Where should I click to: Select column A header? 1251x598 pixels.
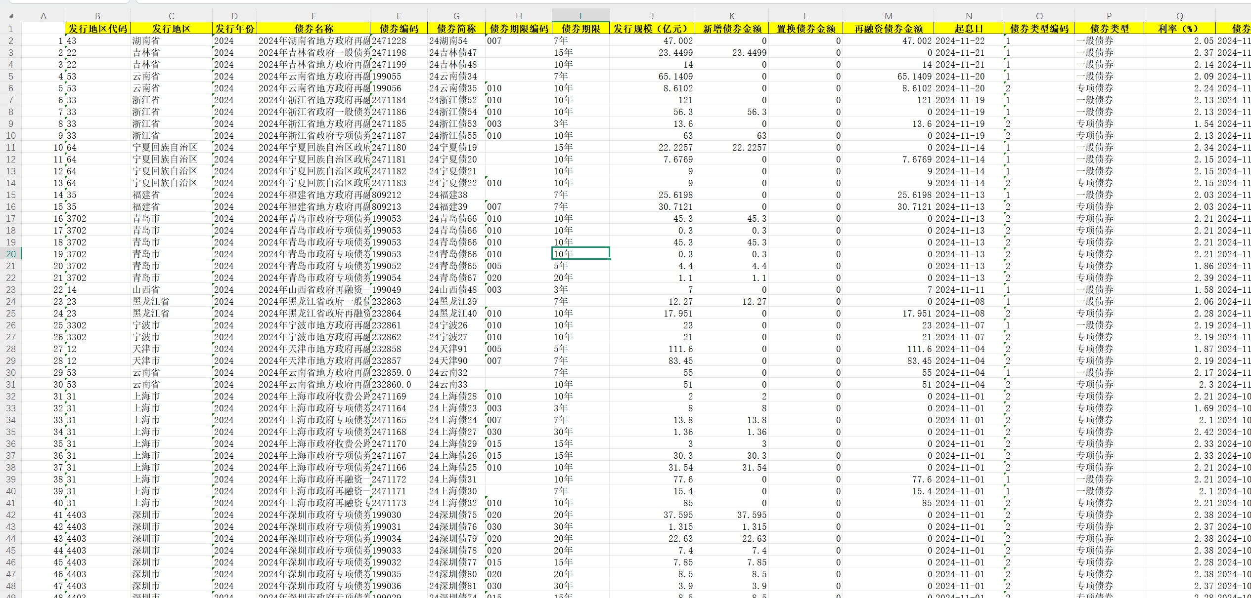pyautogui.click(x=44, y=16)
